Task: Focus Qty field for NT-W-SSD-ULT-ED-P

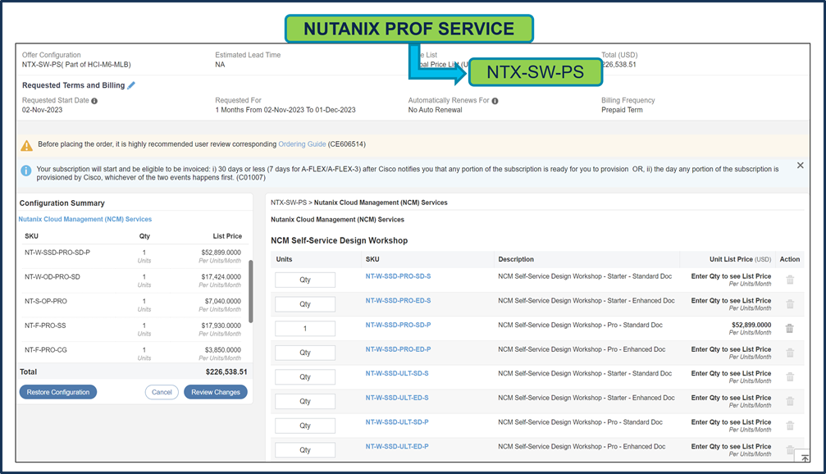Action: (305, 449)
